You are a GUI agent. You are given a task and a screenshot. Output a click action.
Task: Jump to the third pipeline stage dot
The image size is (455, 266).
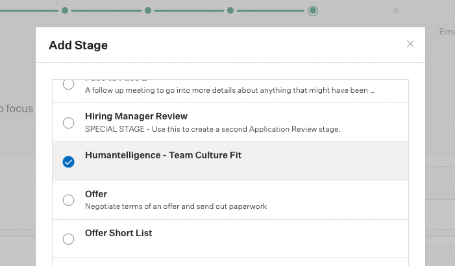tap(230, 10)
